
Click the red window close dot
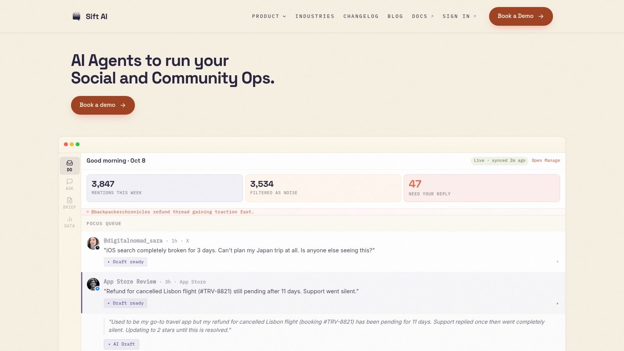66,144
